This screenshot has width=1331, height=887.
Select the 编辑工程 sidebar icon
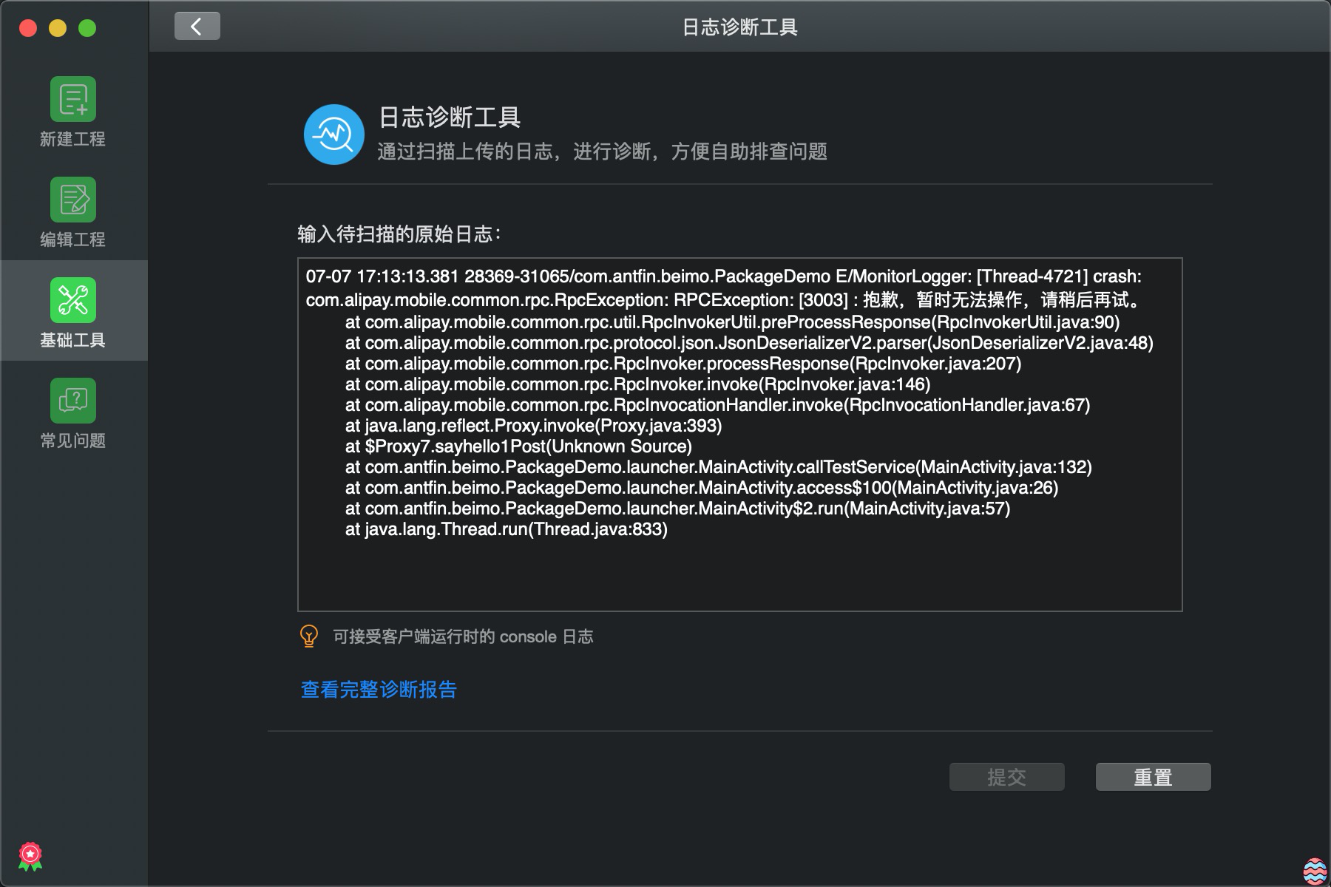click(x=72, y=200)
